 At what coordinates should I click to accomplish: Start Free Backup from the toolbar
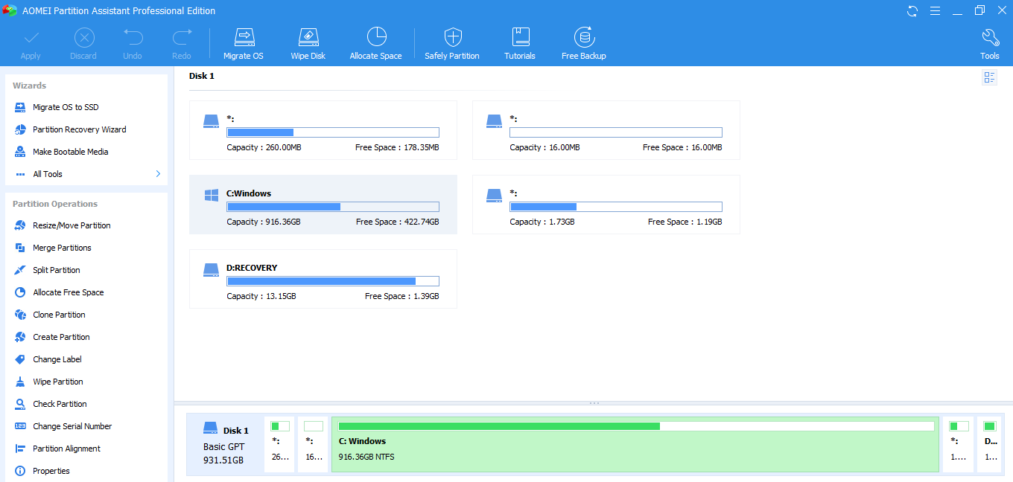(x=583, y=39)
